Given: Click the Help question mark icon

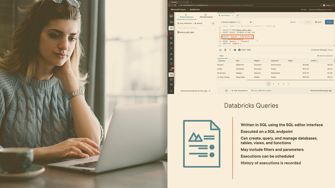Looking at the screenshot, I should point(171,80).
